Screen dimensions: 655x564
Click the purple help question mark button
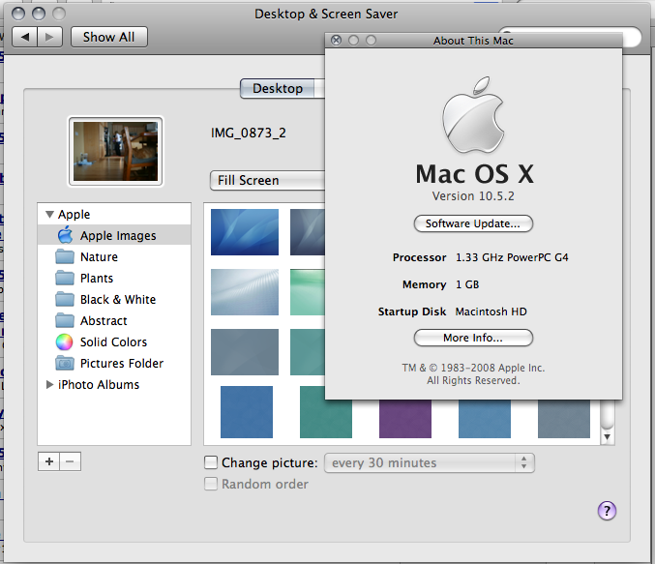[x=607, y=511]
